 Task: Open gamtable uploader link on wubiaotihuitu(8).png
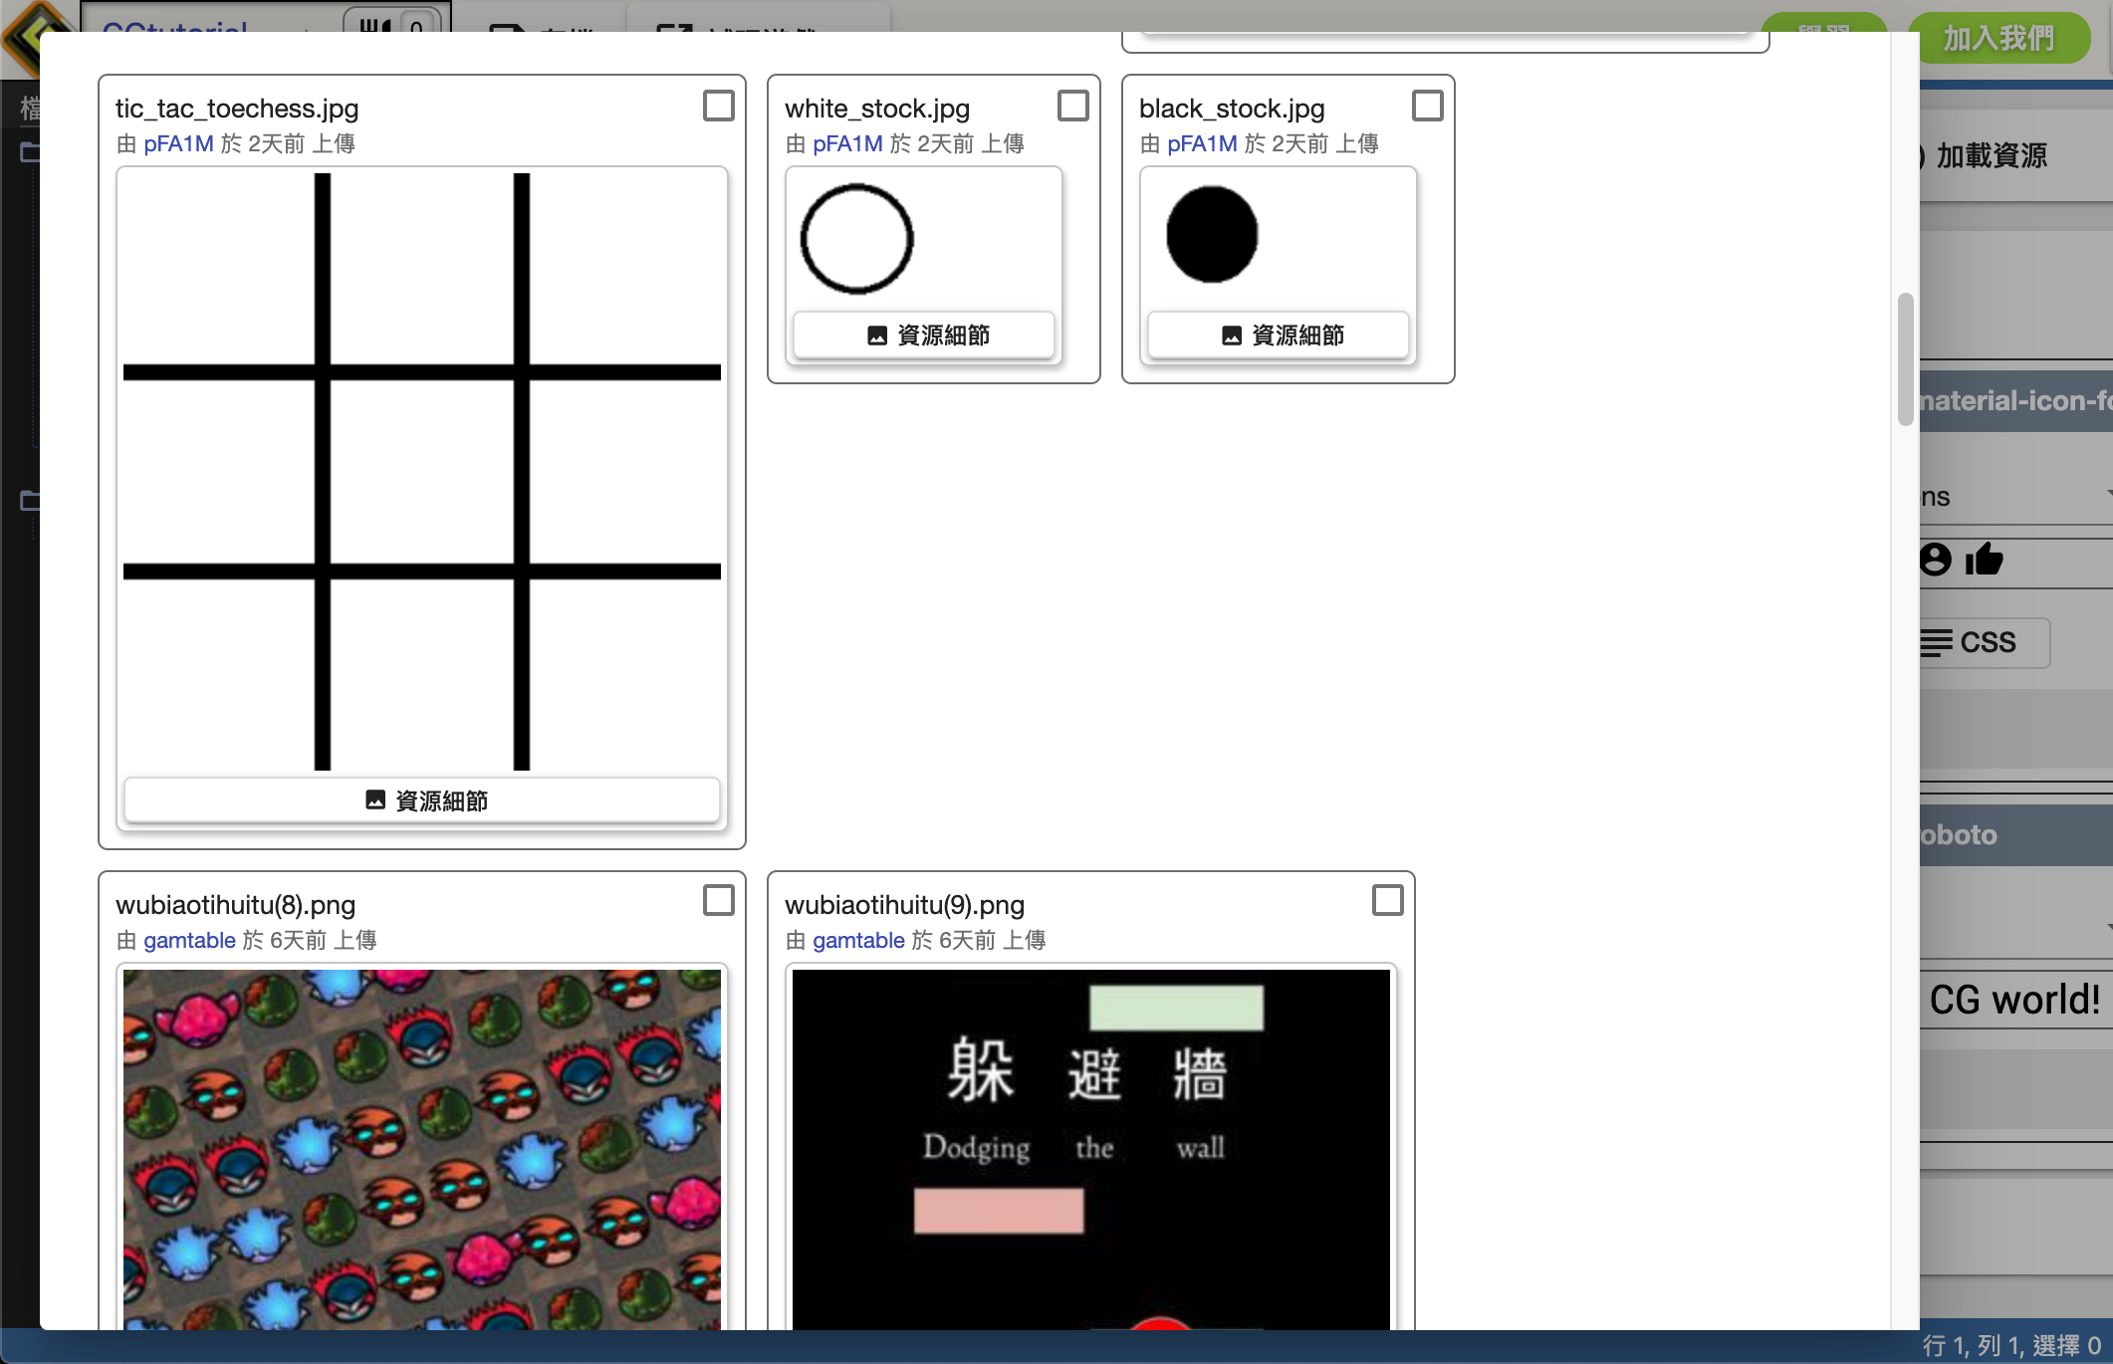pos(189,940)
